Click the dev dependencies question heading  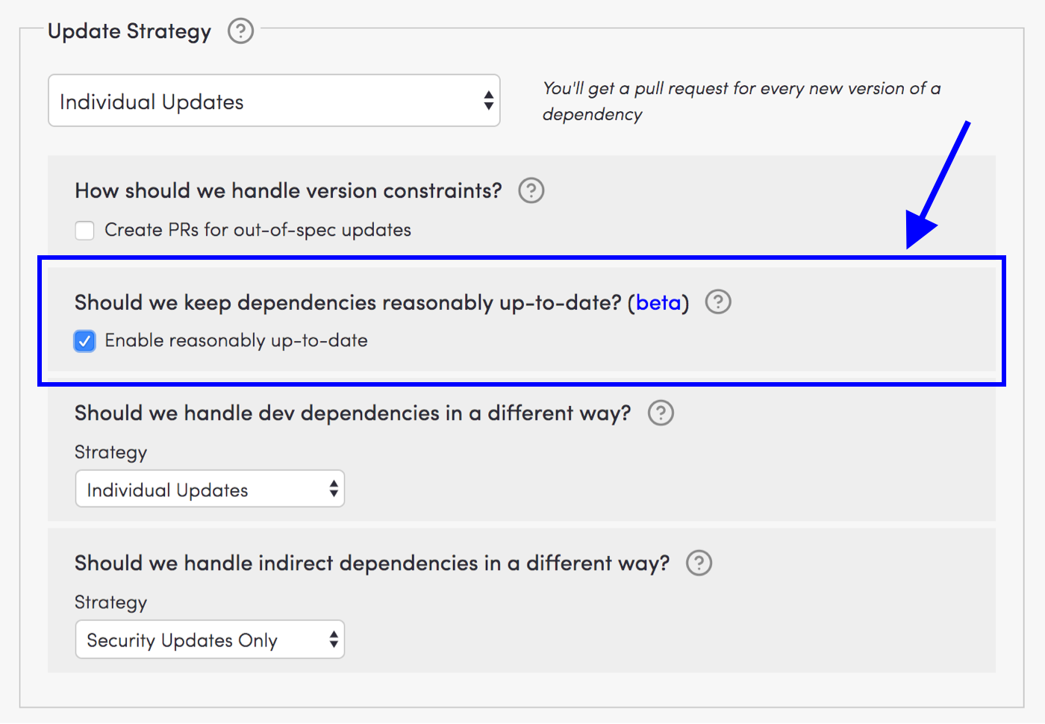tap(352, 413)
